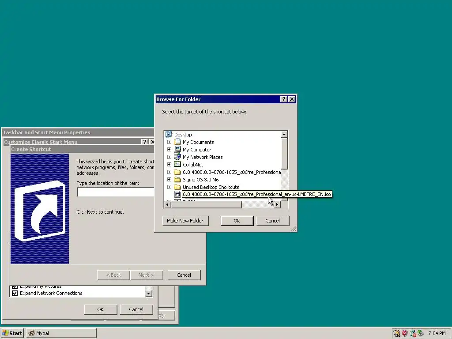
Task: Expand the CollabNet tree node
Action: 169,164
